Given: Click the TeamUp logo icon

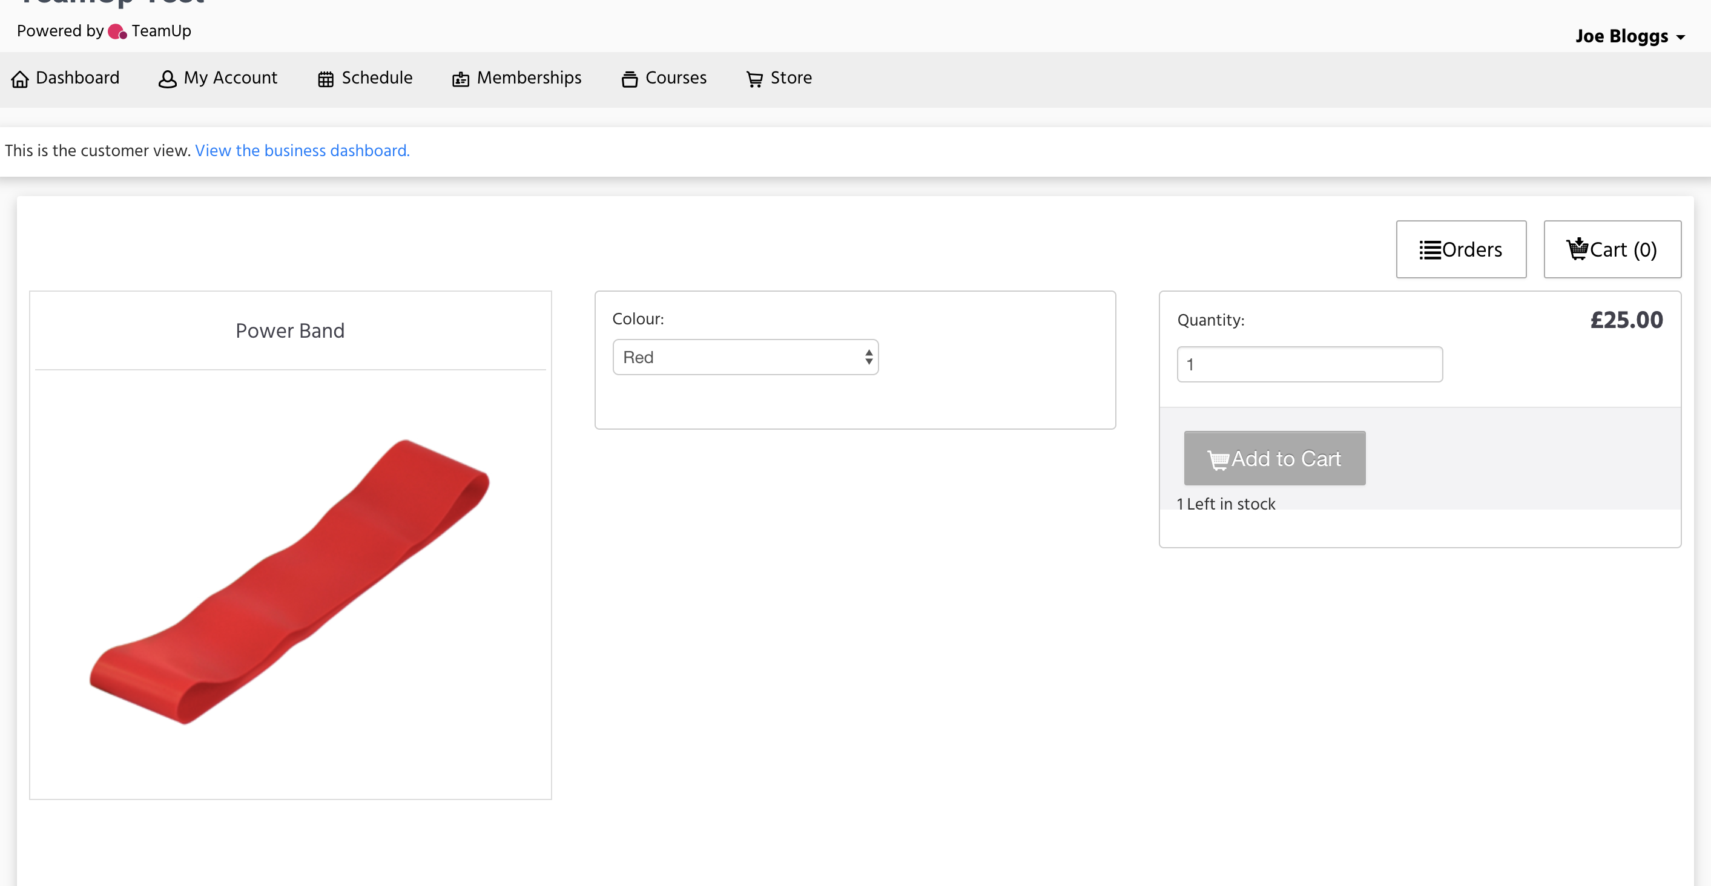Looking at the screenshot, I should pyautogui.click(x=117, y=31).
